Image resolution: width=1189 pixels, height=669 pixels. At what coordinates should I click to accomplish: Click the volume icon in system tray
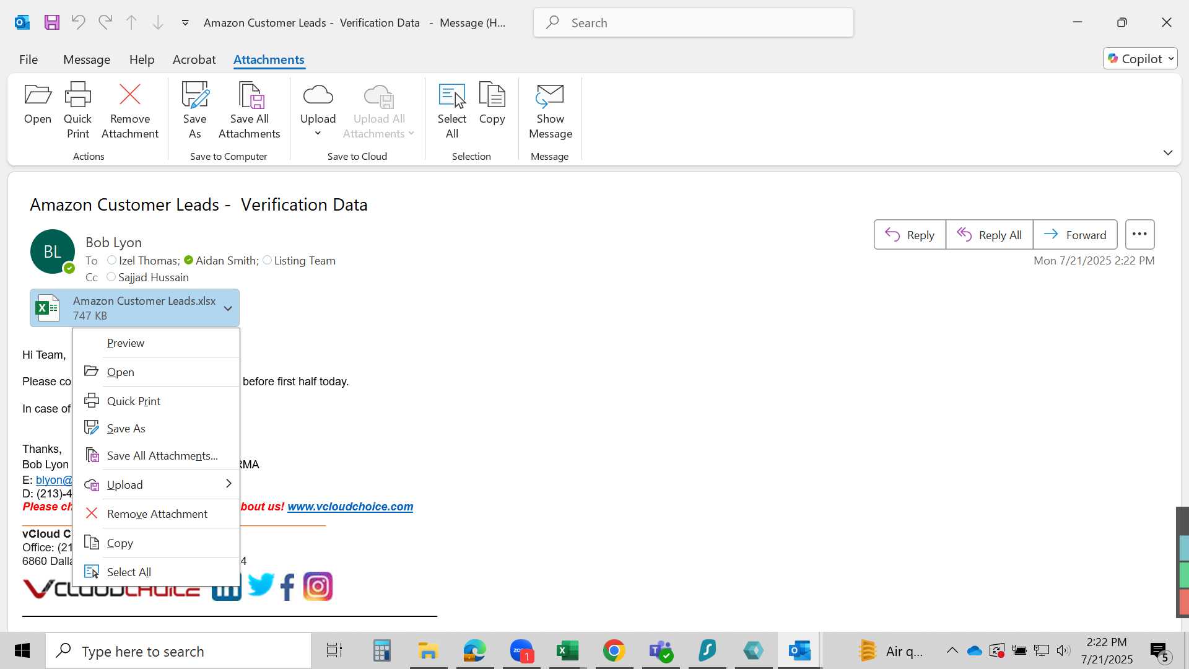click(1063, 650)
